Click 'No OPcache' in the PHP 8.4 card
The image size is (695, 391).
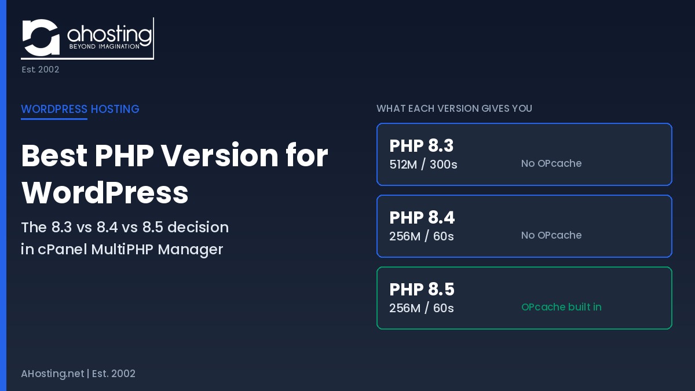click(551, 235)
